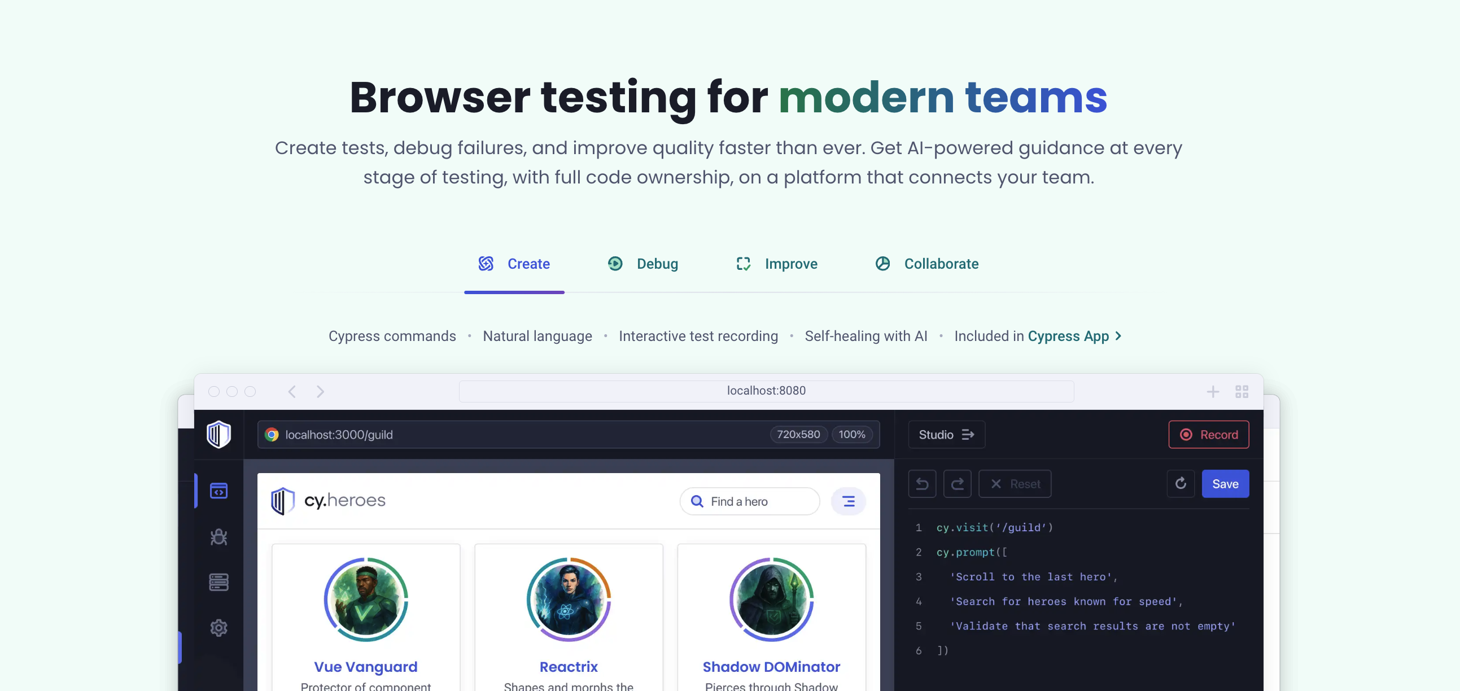Viewport: 1460px width, 691px height.
Task: Click 'Validate that search results are not empty'
Action: [1092, 627]
